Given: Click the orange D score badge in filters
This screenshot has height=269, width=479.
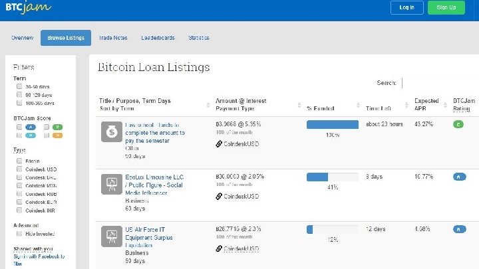Looking at the screenshot, I should coord(57,135).
